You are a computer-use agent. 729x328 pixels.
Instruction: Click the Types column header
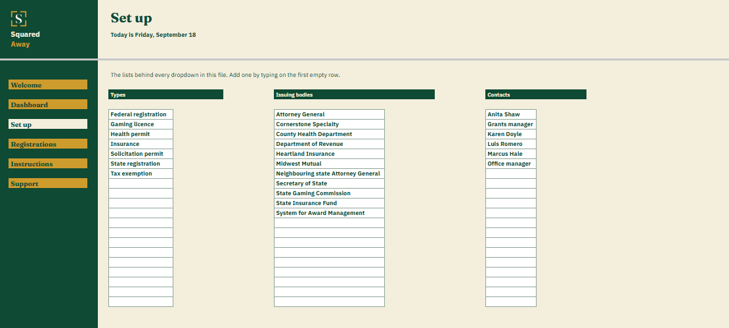click(166, 95)
